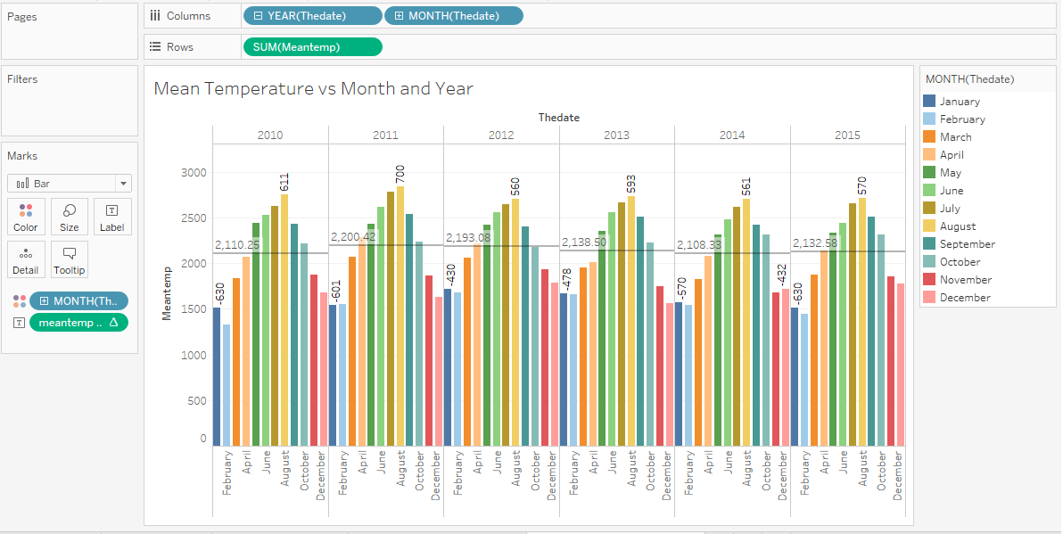Open the Label marks card button
This screenshot has width=1063, height=534.
[x=111, y=217]
